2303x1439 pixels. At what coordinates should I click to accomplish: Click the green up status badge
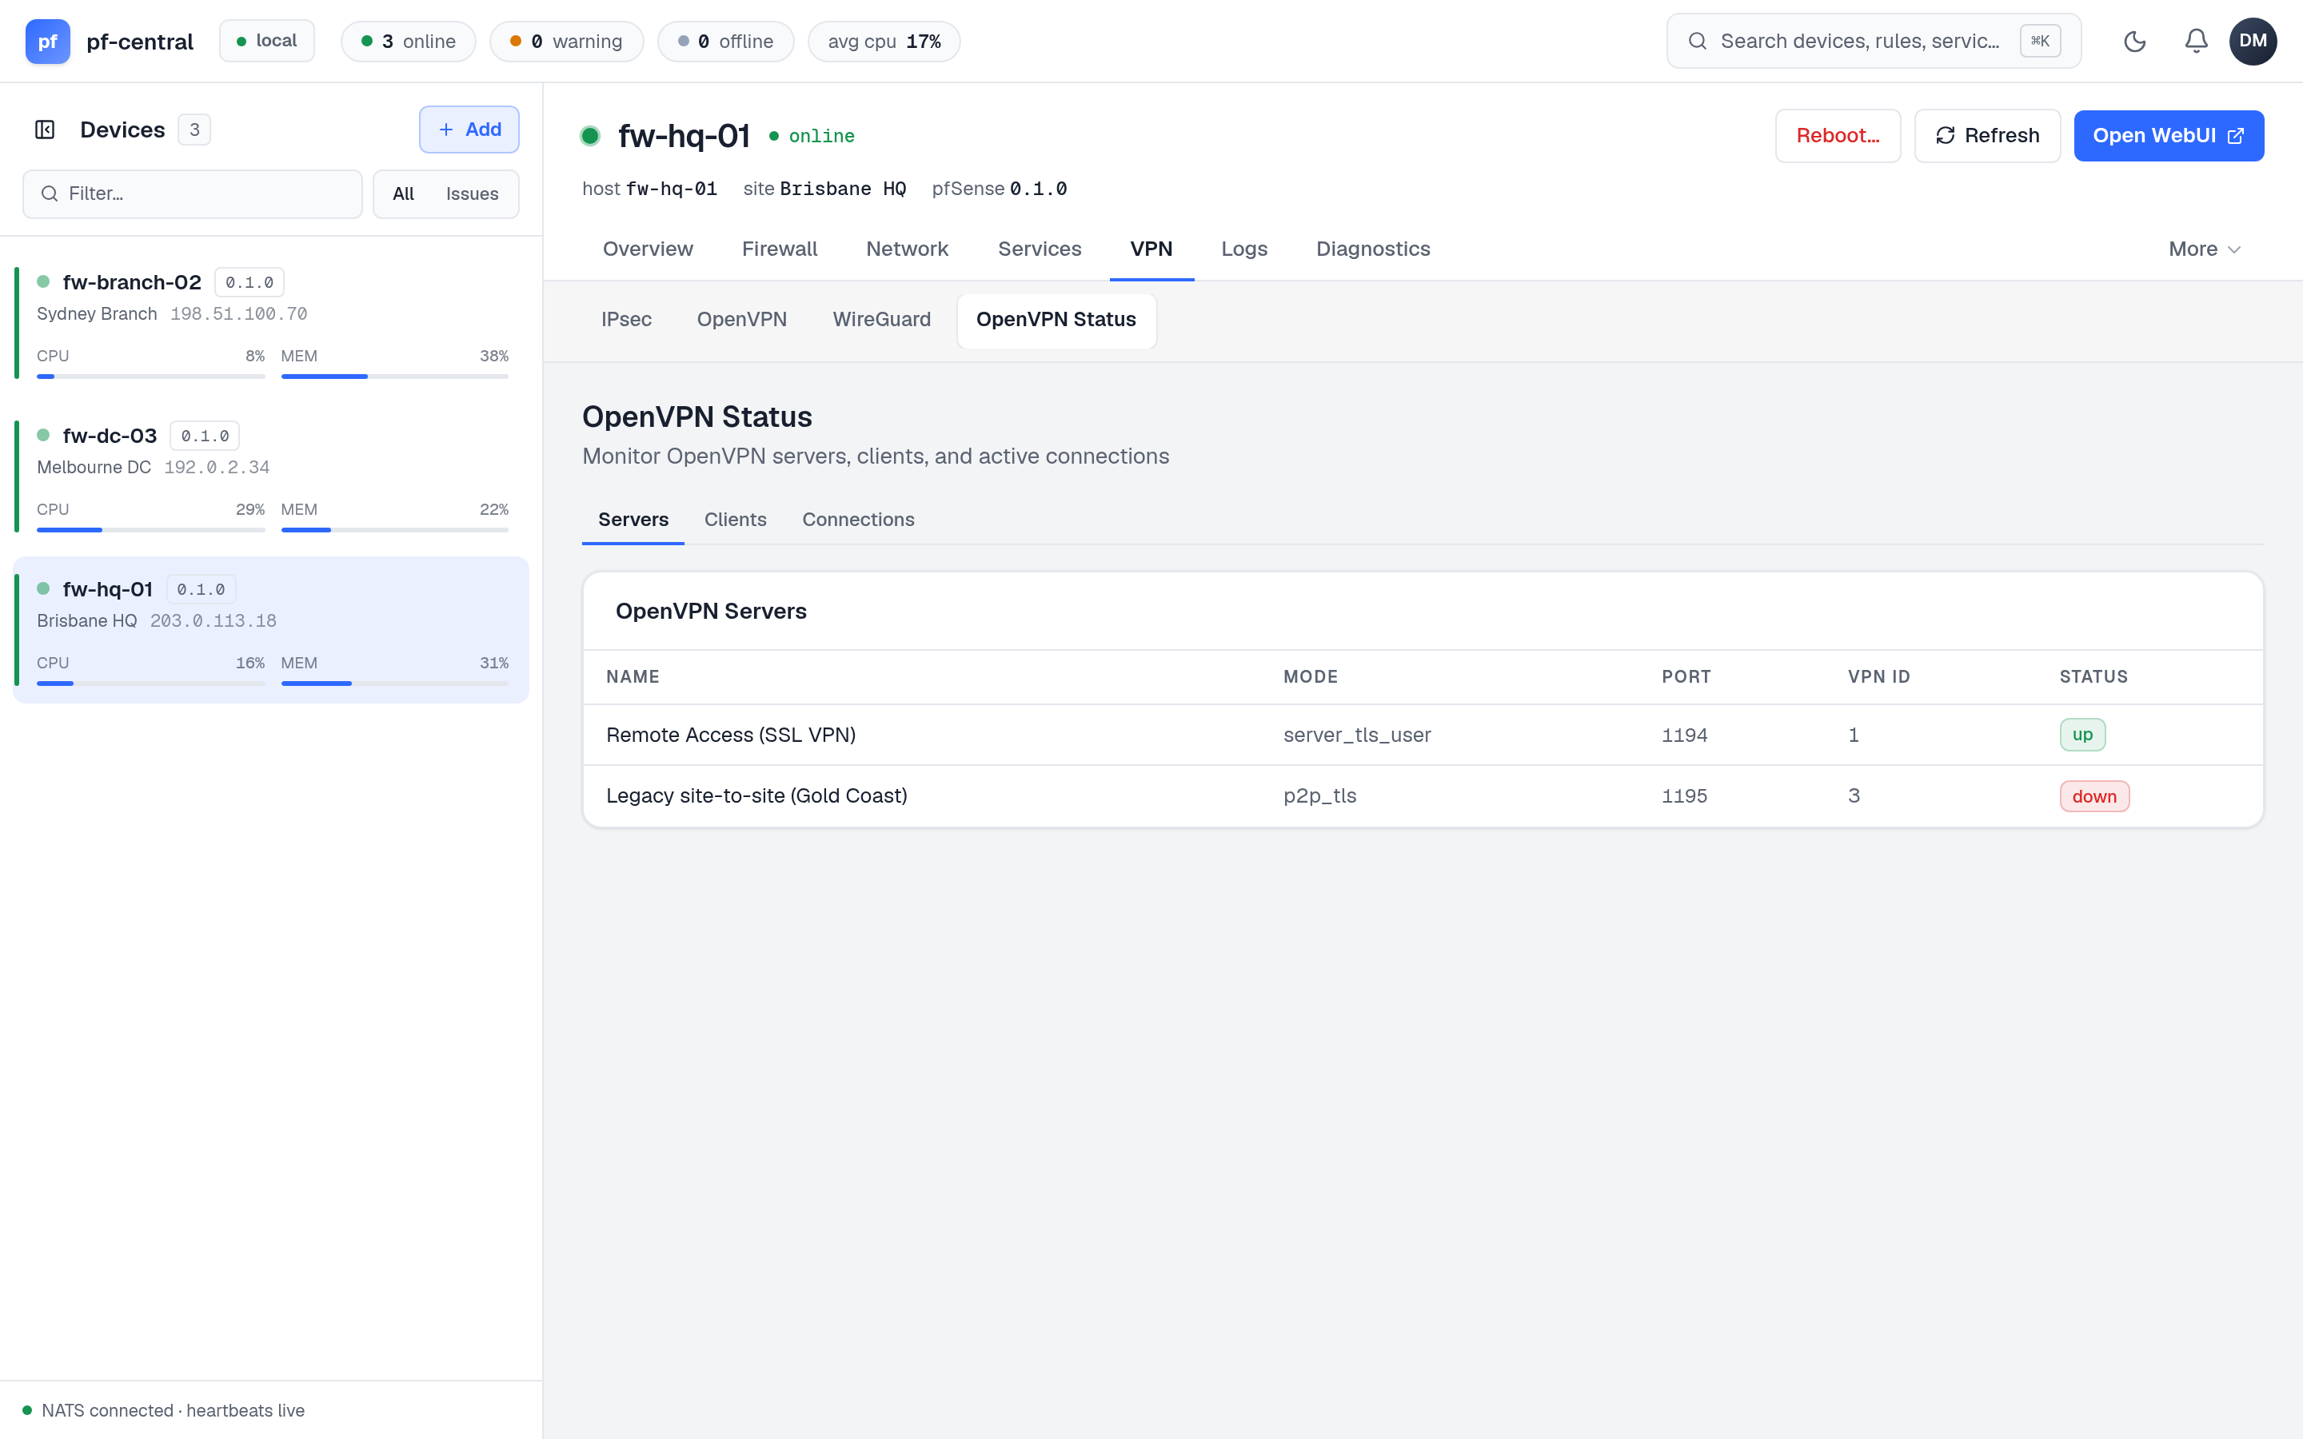click(x=2082, y=735)
